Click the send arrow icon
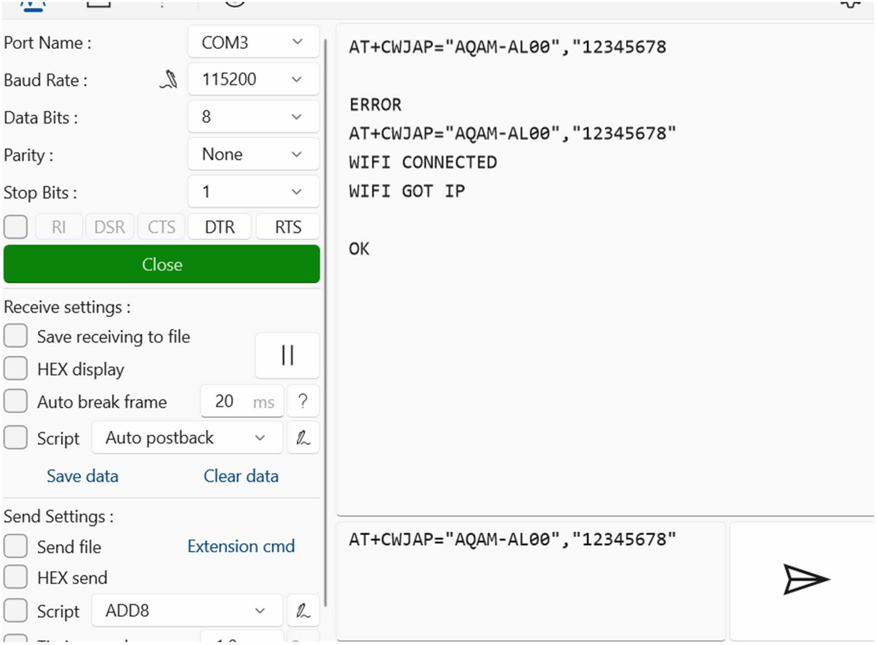 (x=806, y=580)
